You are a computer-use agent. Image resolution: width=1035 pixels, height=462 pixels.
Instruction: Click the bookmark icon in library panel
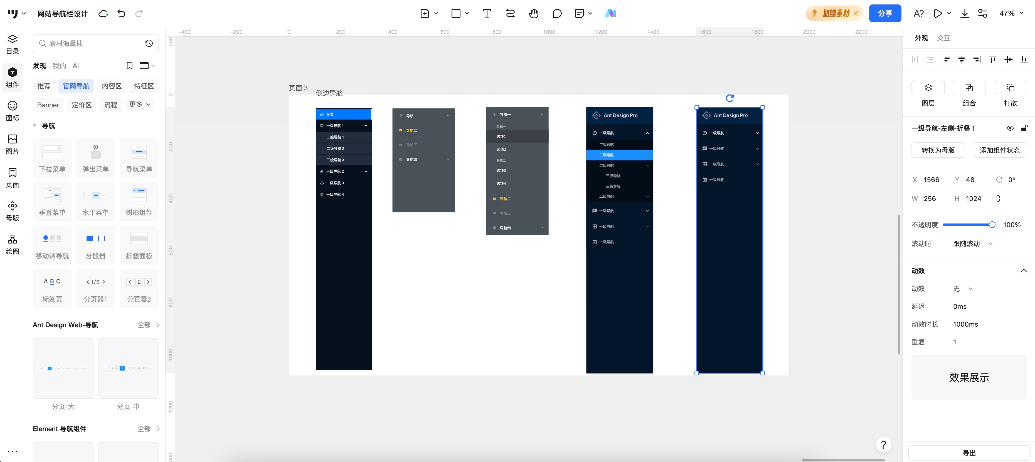point(129,65)
